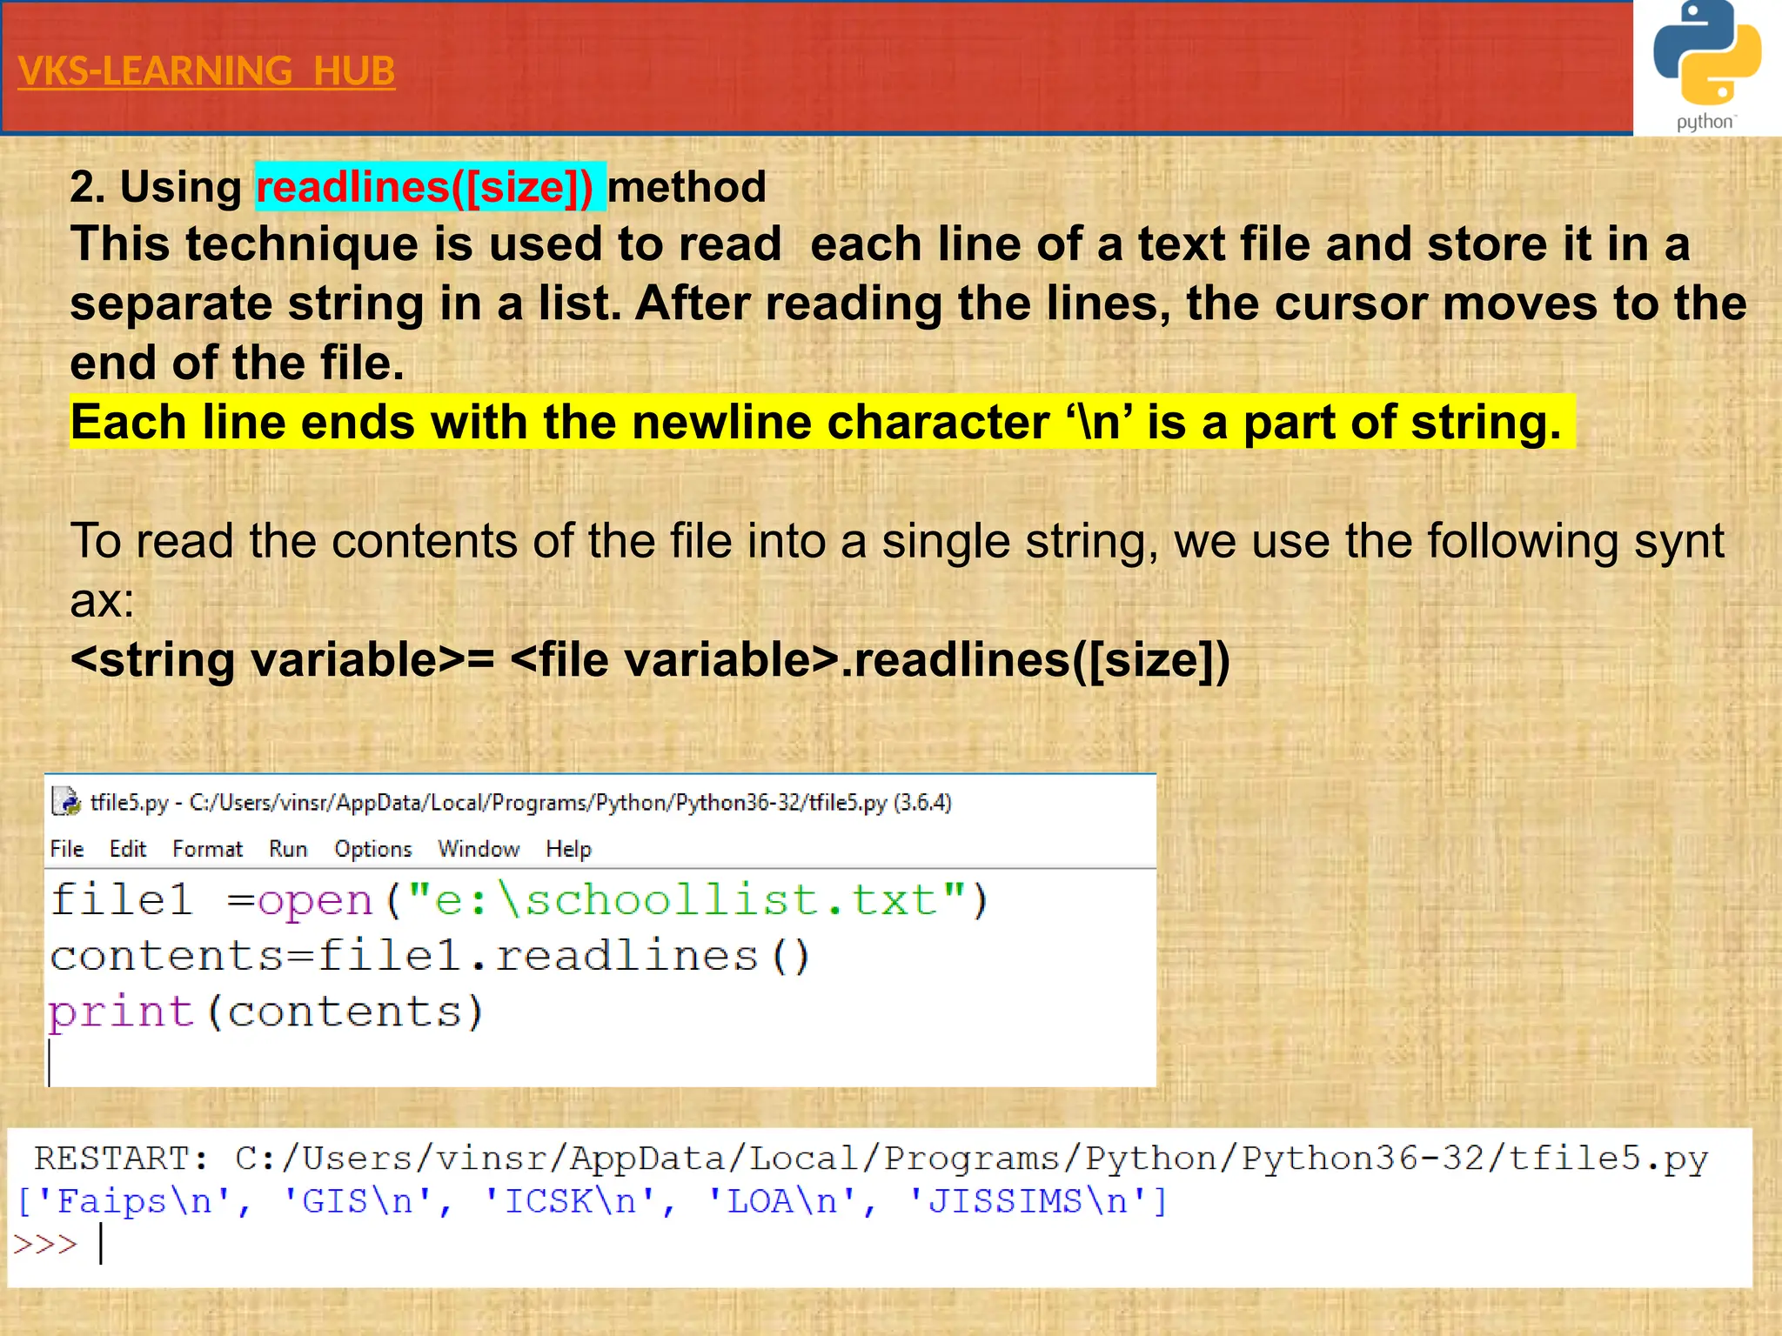Click the code line 'contents=file1.readlines()'
Screen dimensions: 1782x1336
click(431, 957)
